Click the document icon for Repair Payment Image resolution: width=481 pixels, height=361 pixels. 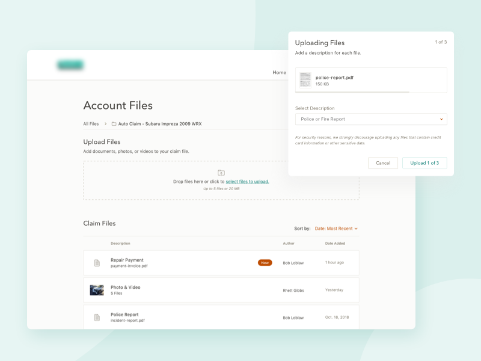pyautogui.click(x=97, y=263)
